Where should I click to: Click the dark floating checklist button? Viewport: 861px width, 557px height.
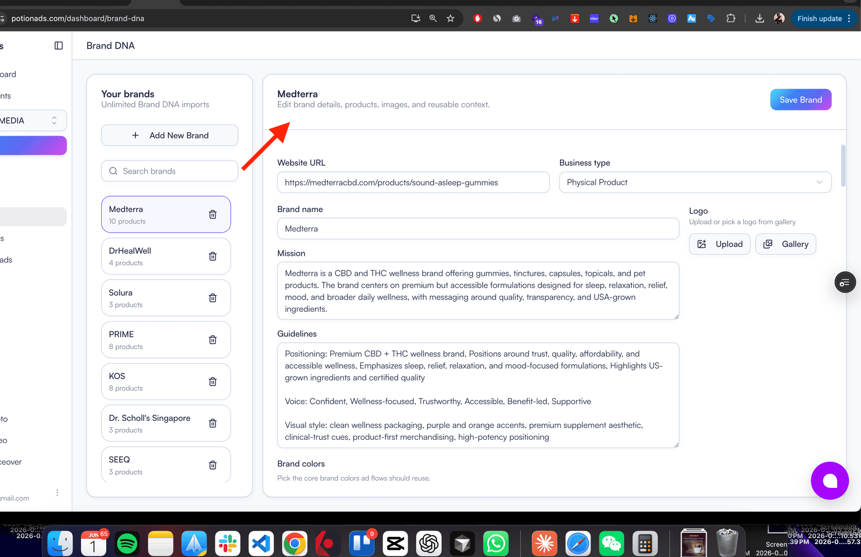[845, 282]
